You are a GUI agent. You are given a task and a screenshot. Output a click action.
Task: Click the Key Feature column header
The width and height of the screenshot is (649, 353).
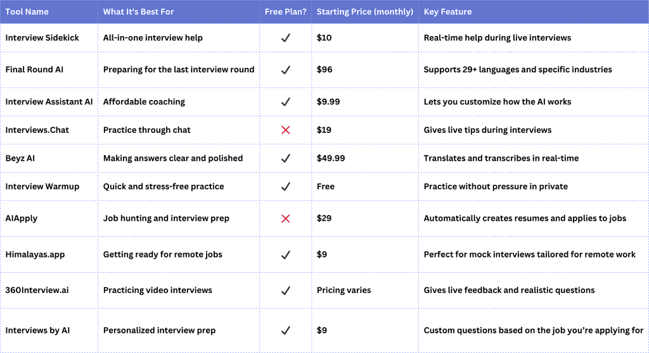(x=447, y=11)
